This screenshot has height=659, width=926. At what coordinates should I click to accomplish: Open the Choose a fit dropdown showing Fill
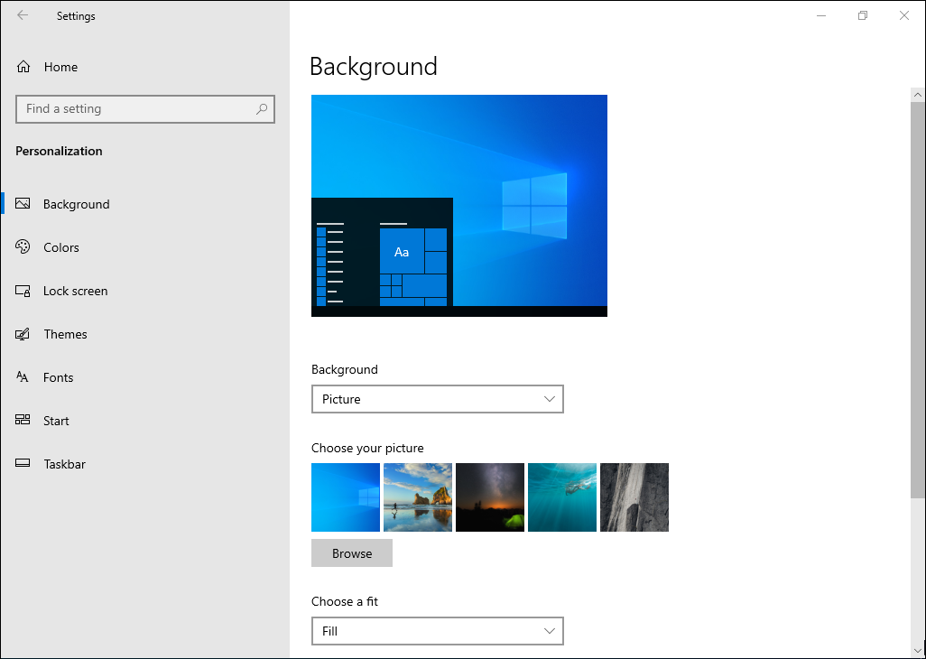coord(438,631)
